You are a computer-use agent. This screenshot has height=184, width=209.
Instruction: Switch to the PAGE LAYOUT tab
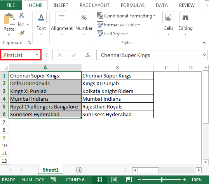[94, 5]
